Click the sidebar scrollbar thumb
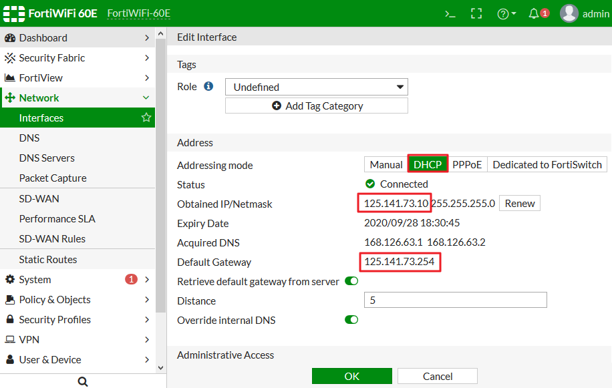612x388 pixels. pos(161,176)
